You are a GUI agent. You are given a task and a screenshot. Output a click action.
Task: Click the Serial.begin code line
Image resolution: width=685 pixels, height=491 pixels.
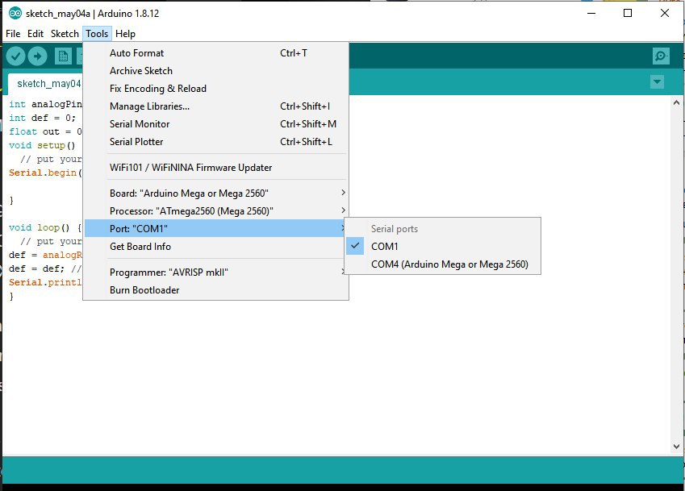45,173
